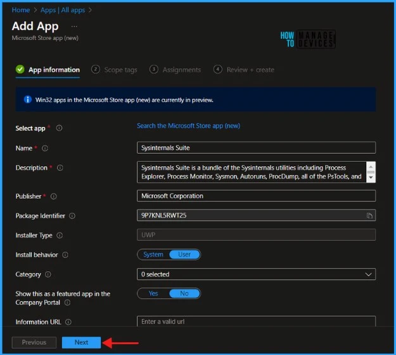
Task: Click the Next button
Action: coord(81,342)
